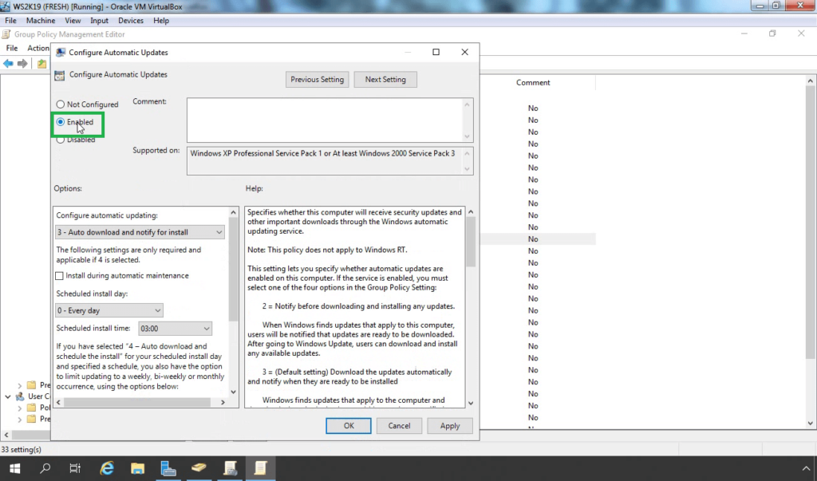Viewport: 817px width, 481px height.
Task: Open the Scheduled install day dropdown
Action: point(109,310)
